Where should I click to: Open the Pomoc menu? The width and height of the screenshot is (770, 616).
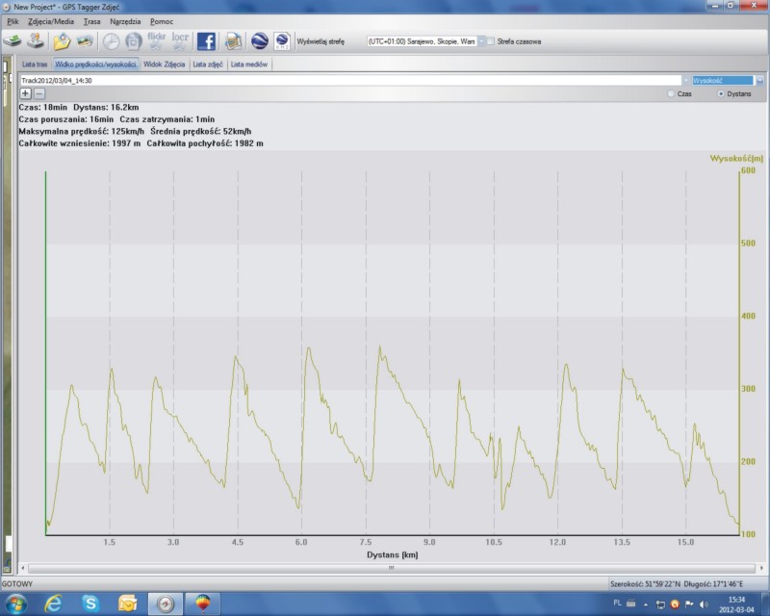(x=162, y=21)
